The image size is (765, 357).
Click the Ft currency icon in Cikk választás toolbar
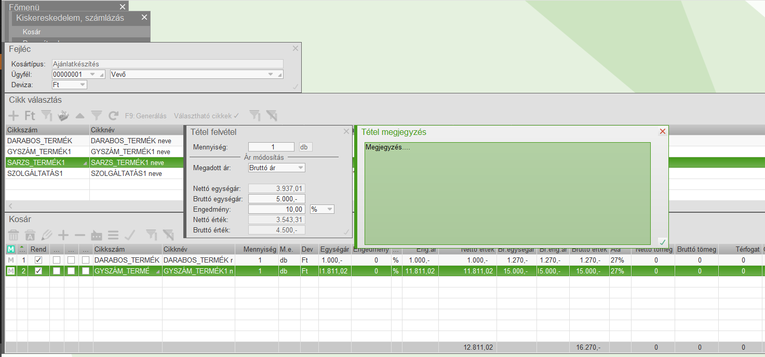click(x=30, y=116)
